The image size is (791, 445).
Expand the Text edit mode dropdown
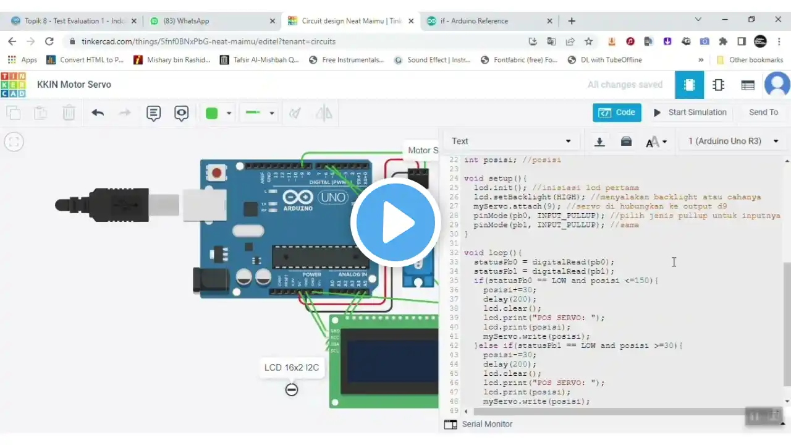pos(510,142)
